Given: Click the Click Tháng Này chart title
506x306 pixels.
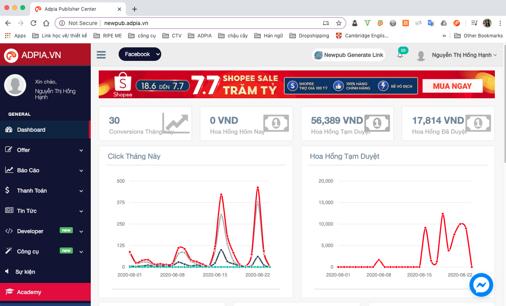Looking at the screenshot, I should click(x=134, y=156).
